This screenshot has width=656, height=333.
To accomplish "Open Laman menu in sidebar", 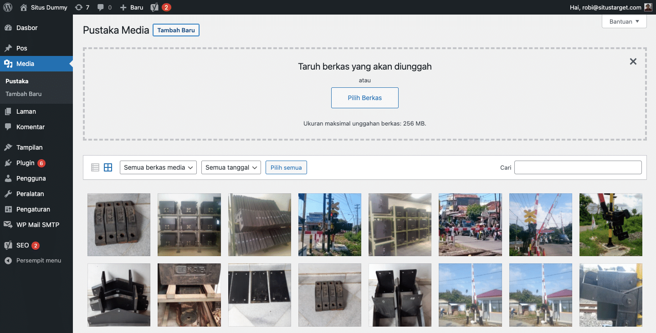I will click(x=36, y=111).
